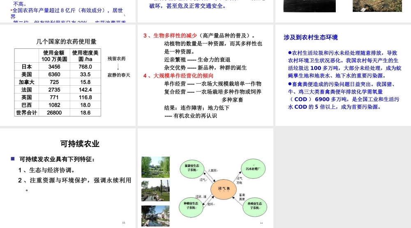
Task: Click the middle garden stream photo
Action: [155, 191]
